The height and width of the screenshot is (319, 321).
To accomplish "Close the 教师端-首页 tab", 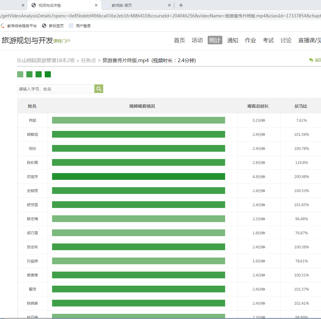I will [169, 5].
